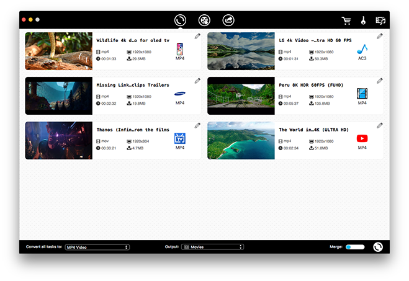Click the 135.8MB size of Peru video

coord(322,104)
